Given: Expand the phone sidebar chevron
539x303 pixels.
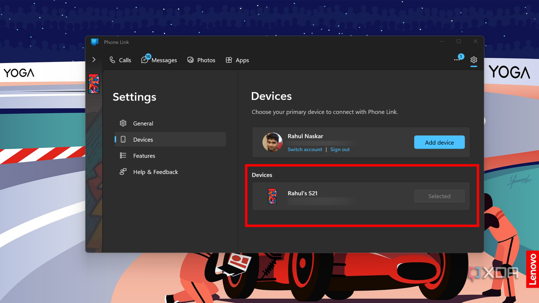Looking at the screenshot, I should (94, 60).
